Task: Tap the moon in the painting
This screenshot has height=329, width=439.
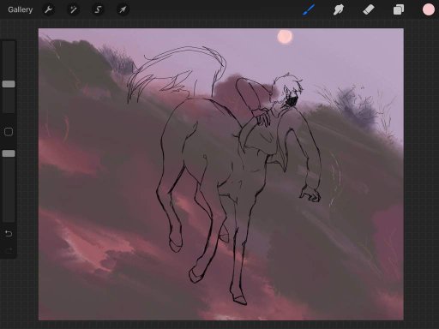Action: click(x=285, y=37)
